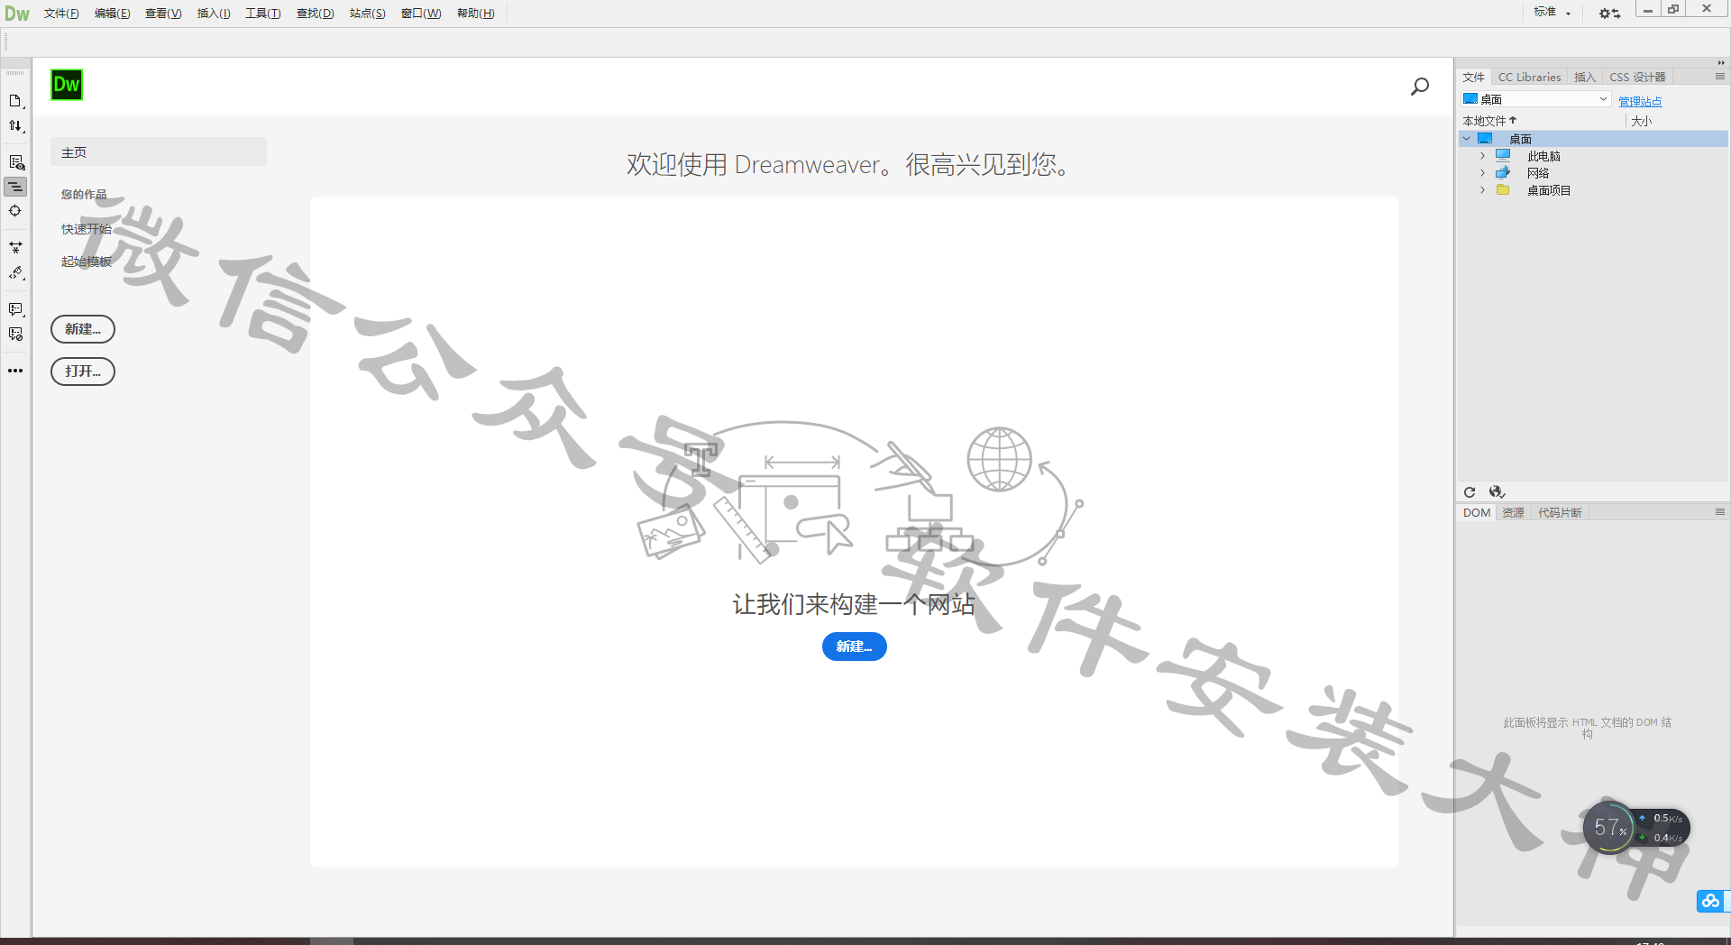Open the 帮助(H) menu
1731x945 pixels.
click(475, 14)
